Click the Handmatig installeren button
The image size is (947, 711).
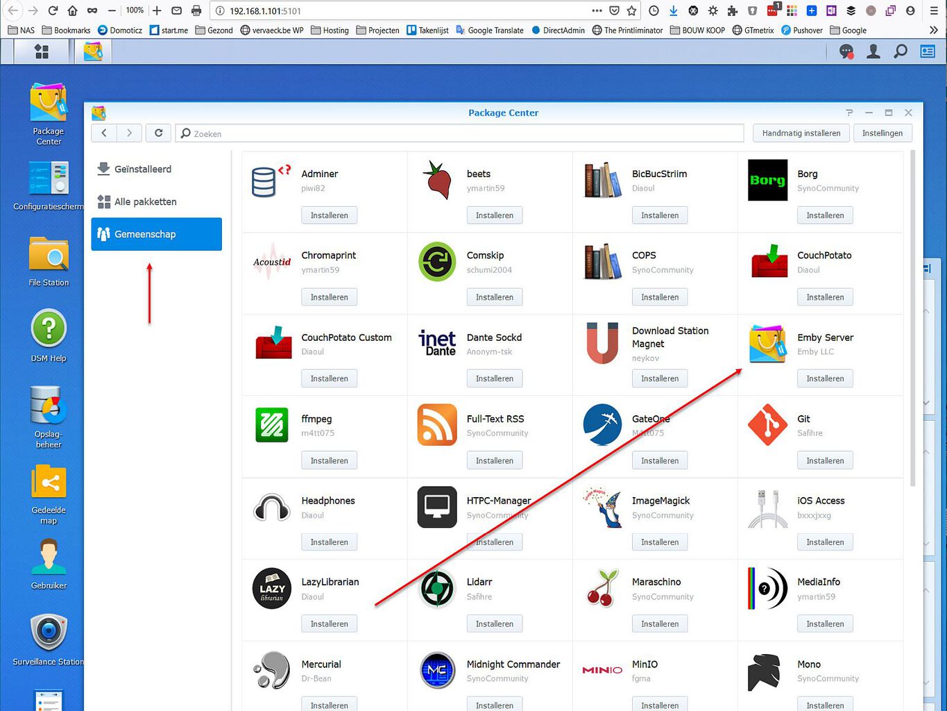click(x=801, y=133)
